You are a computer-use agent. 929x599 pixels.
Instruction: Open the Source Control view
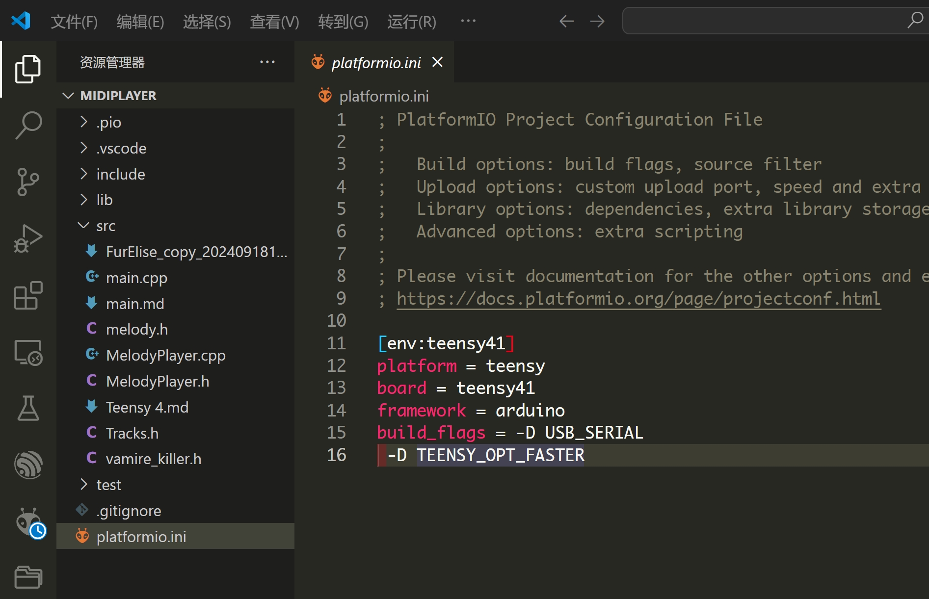coord(28,182)
